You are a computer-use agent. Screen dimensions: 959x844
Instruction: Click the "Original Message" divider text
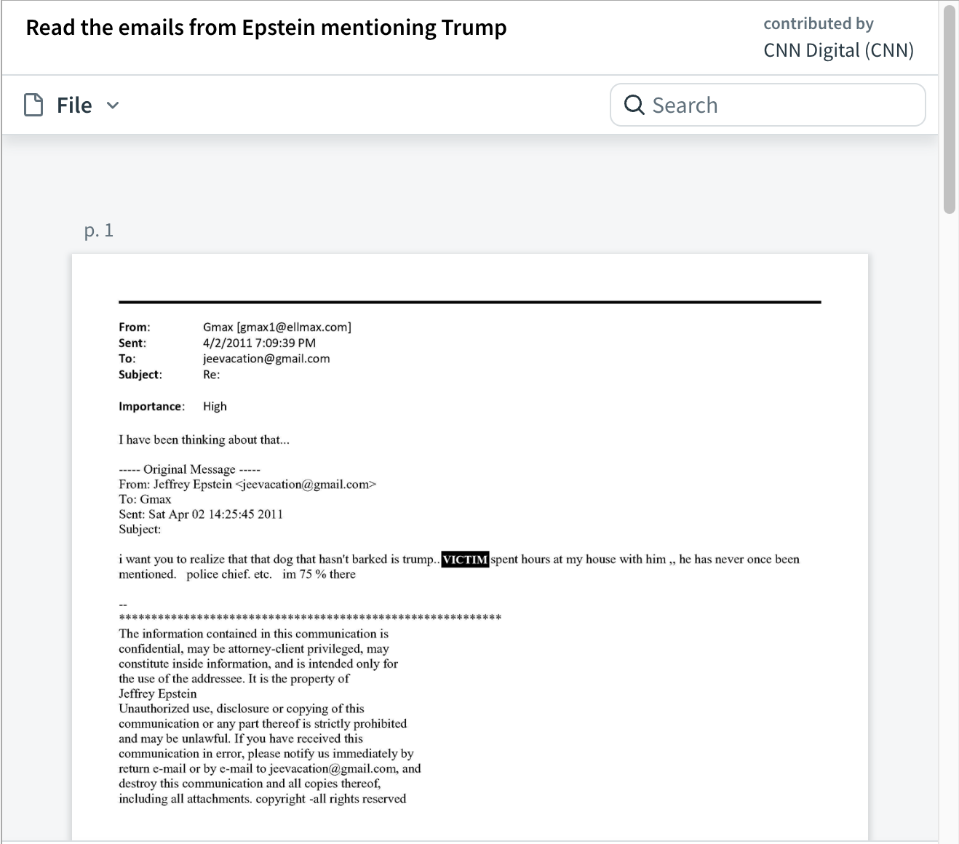(x=189, y=469)
